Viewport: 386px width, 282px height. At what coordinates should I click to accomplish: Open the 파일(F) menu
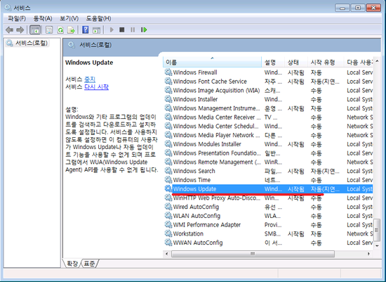pyautogui.click(x=17, y=18)
